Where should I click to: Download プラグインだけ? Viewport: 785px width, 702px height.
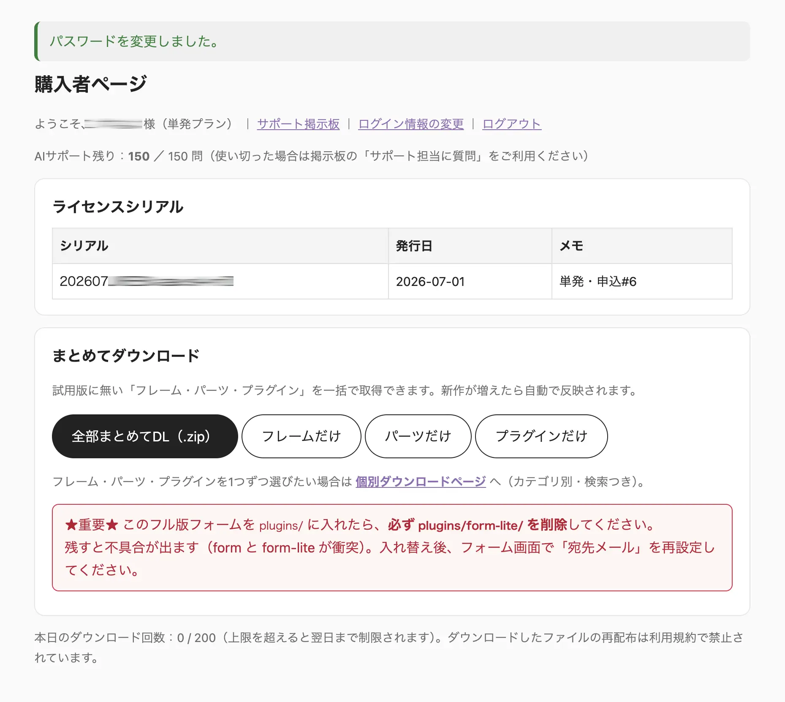541,436
